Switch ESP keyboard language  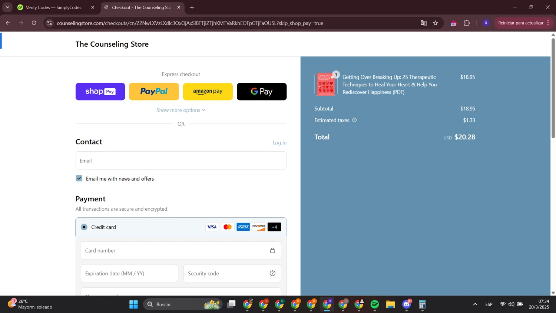(x=489, y=304)
